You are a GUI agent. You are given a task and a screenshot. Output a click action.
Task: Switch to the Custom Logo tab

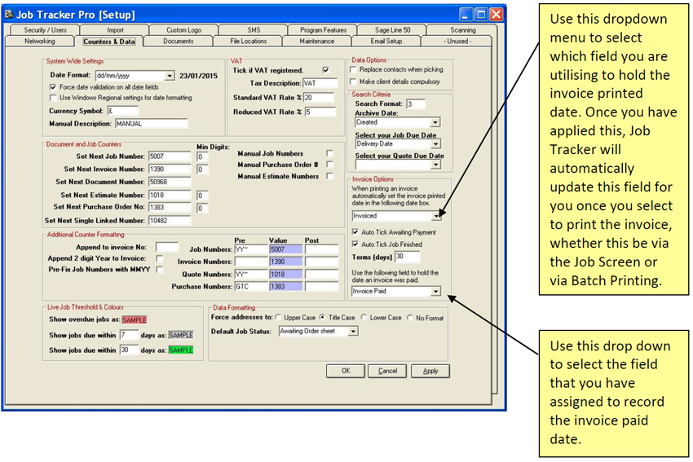[x=184, y=30]
